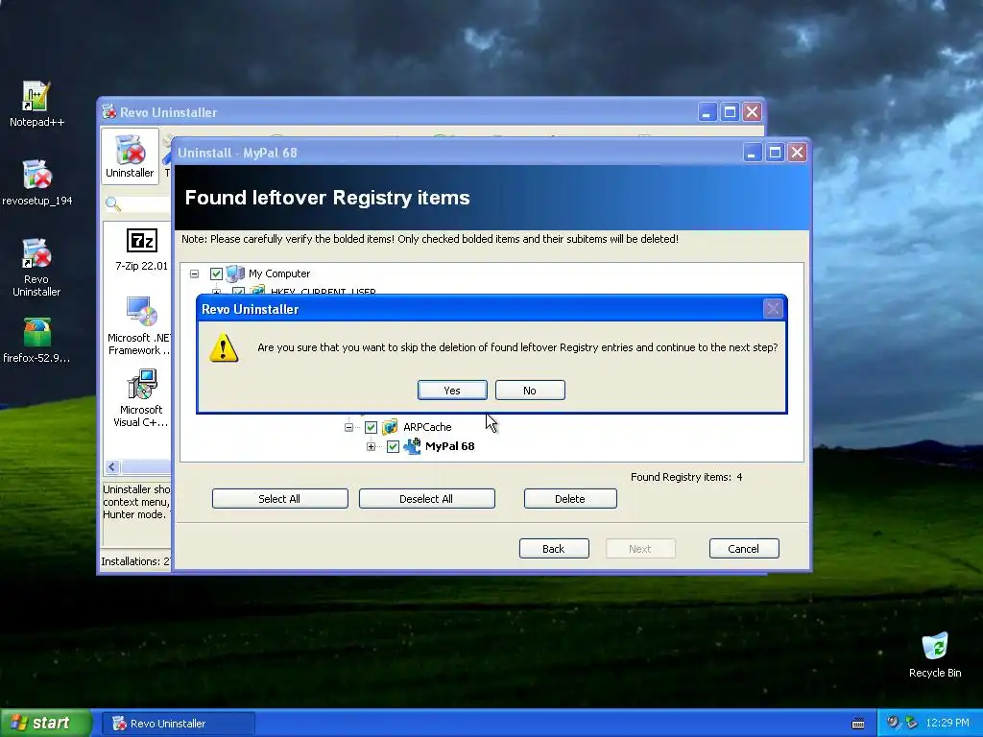Click the 12:29 PM taskbar clock
The image size is (983, 737).
[947, 724]
